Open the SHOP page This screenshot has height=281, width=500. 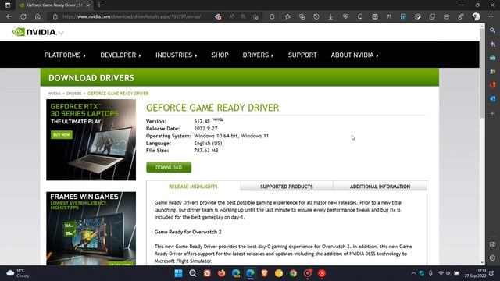[220, 55]
